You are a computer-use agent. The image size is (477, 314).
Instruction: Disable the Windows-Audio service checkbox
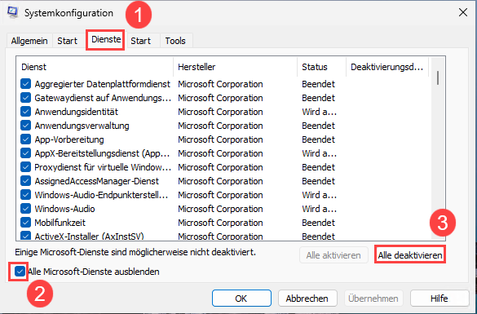(25, 209)
